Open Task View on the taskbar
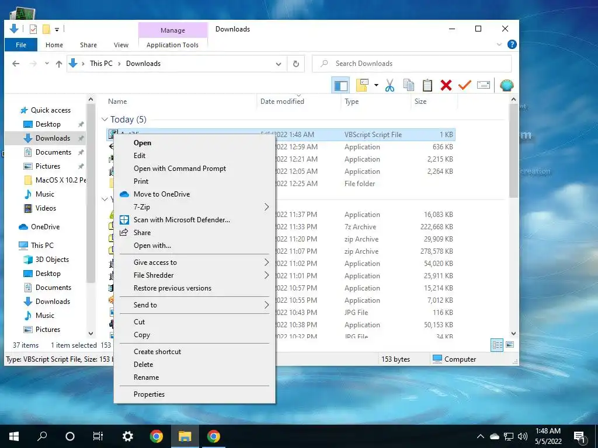 [x=98, y=436]
